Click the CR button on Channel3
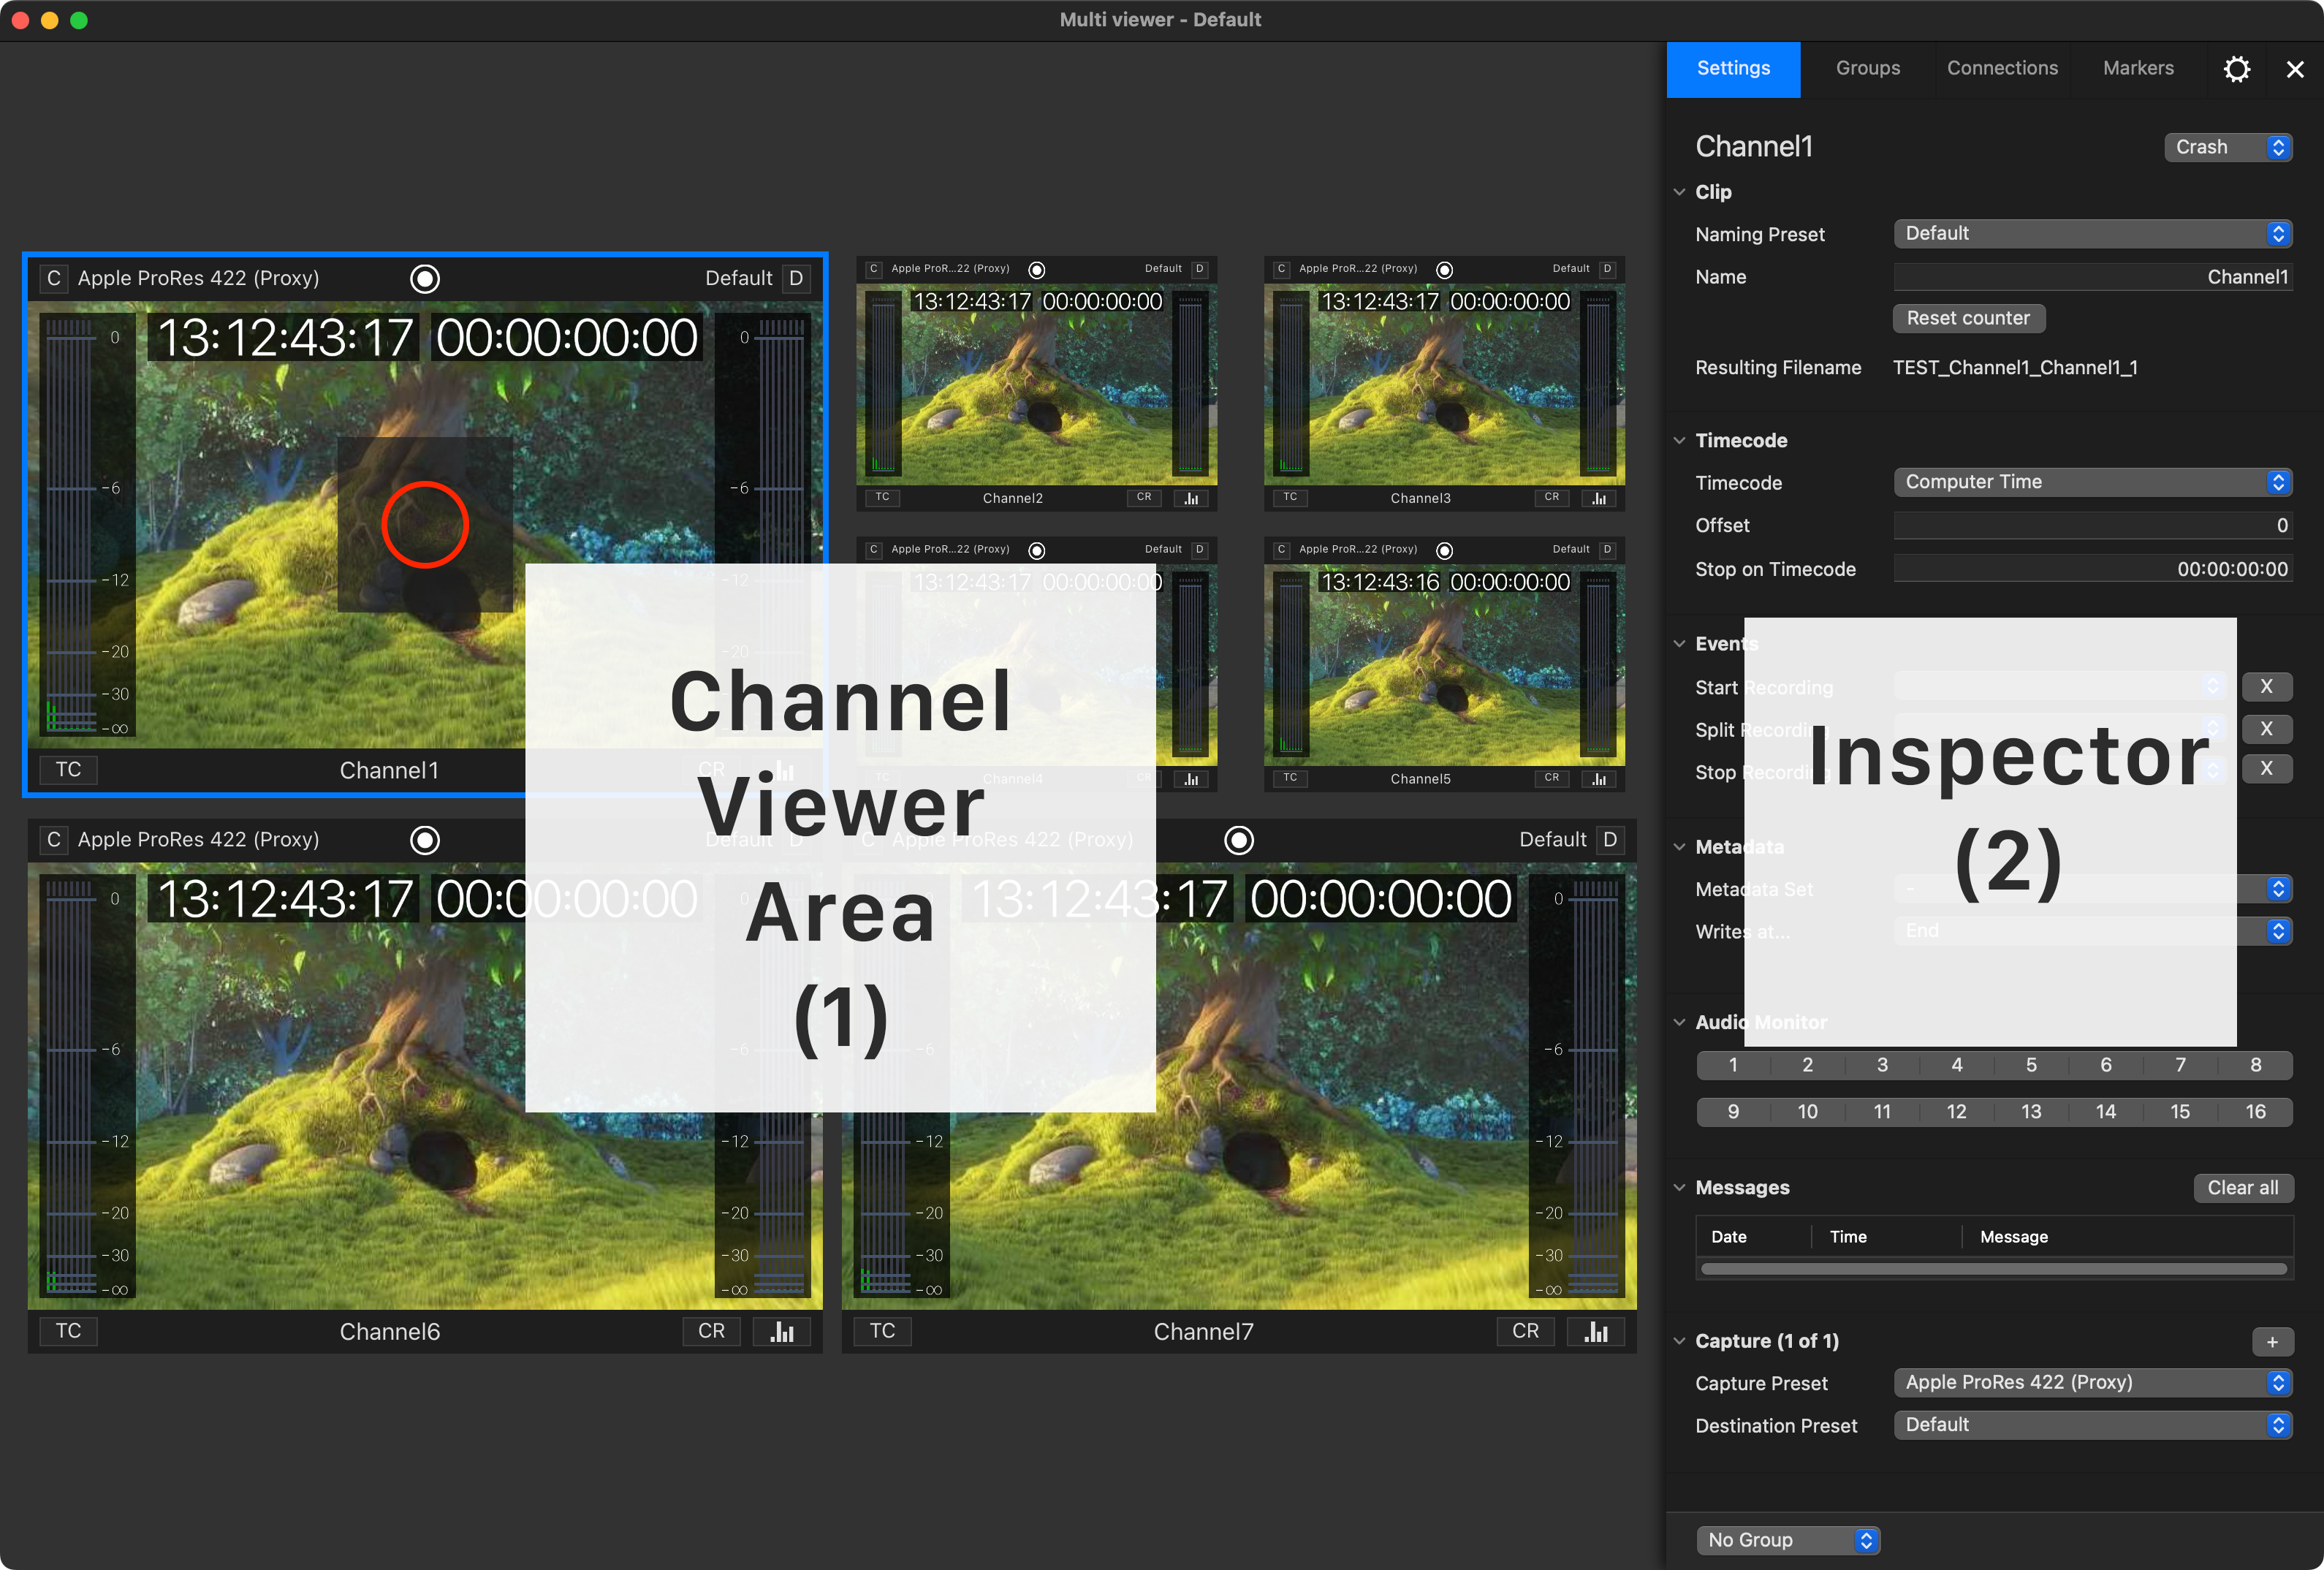The image size is (2324, 1570). [1552, 497]
